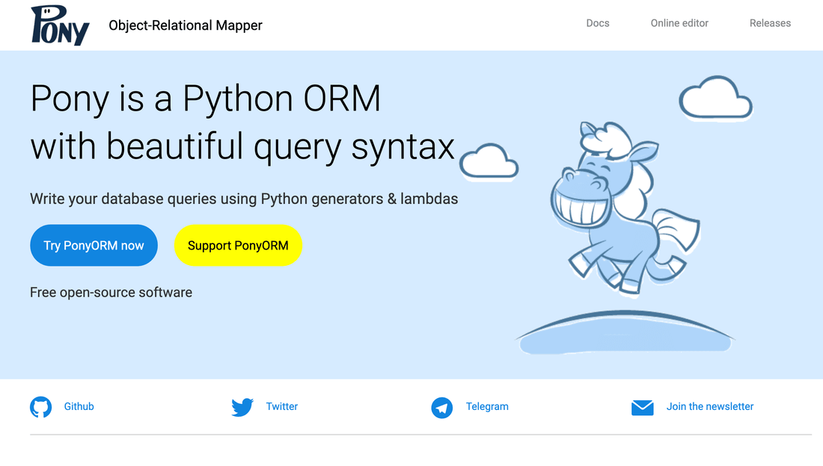Visit the Twitter text link
This screenshot has width=823, height=466.
click(282, 406)
